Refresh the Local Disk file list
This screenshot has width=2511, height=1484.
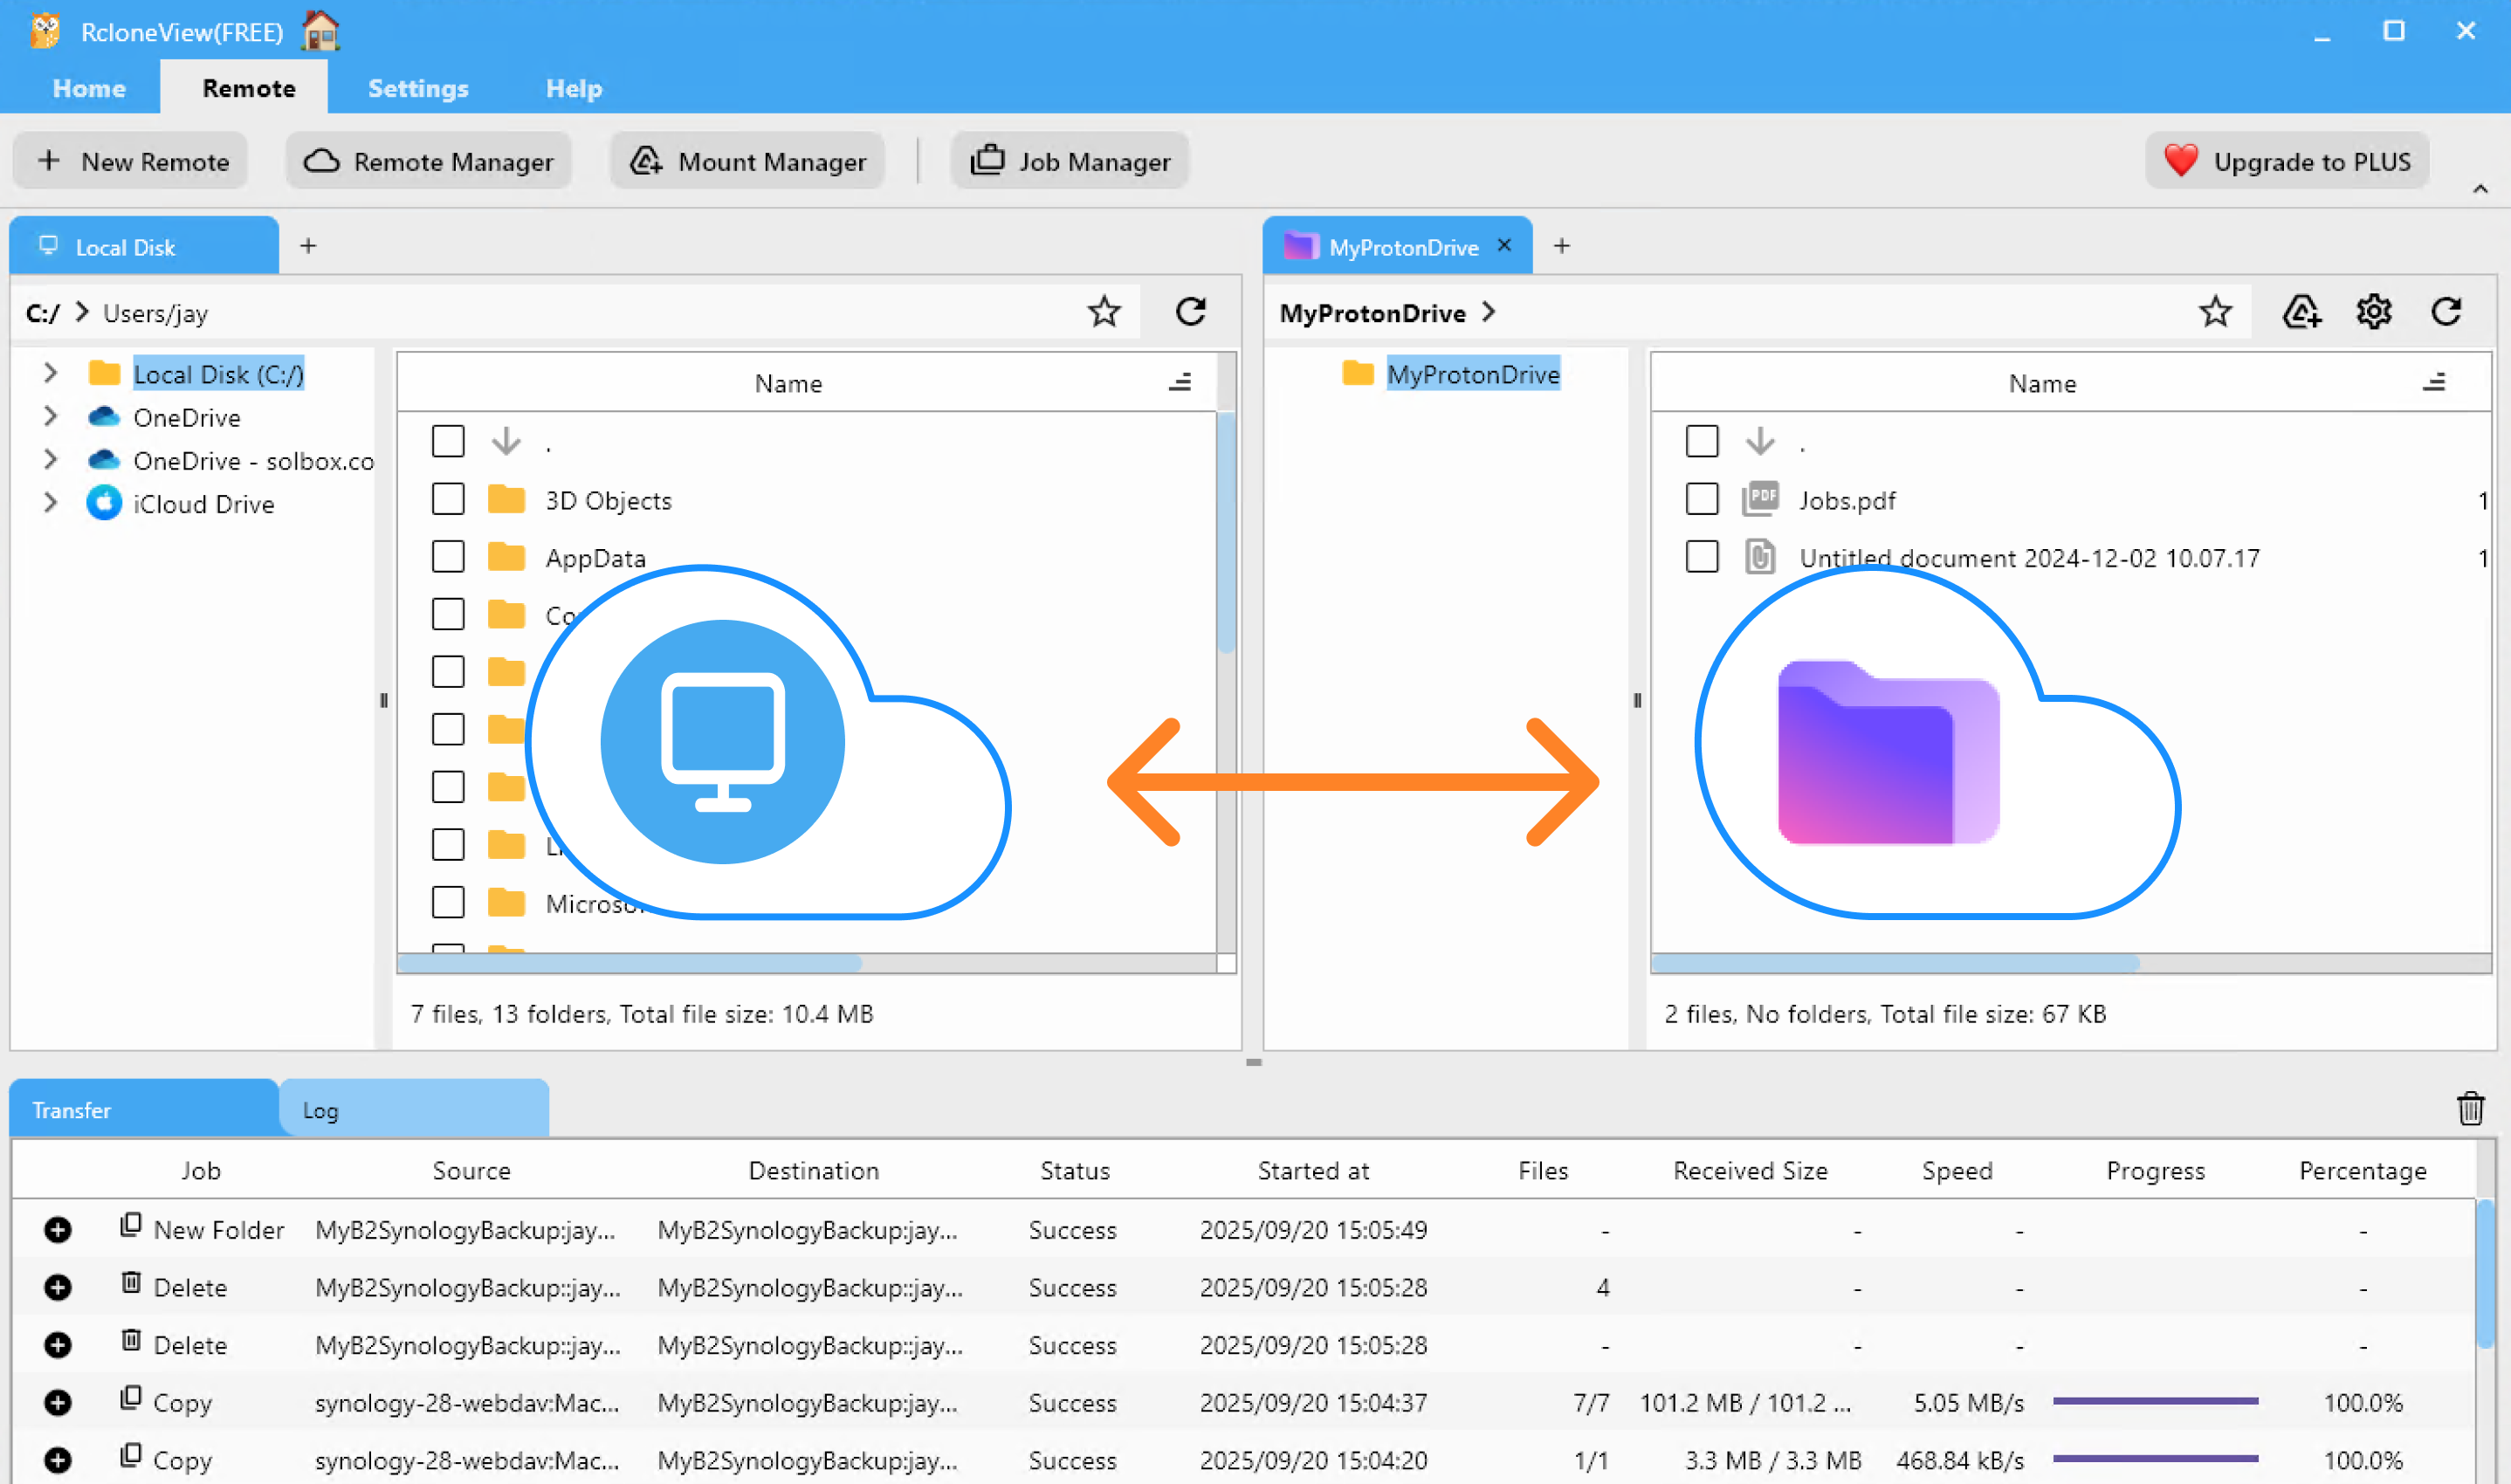tap(1190, 312)
